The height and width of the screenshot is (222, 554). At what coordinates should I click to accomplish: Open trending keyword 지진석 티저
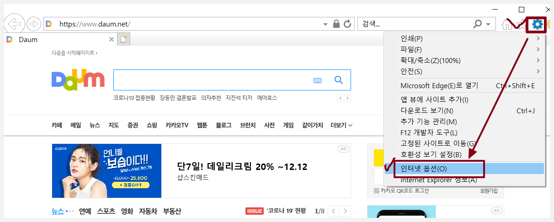tap(239, 98)
